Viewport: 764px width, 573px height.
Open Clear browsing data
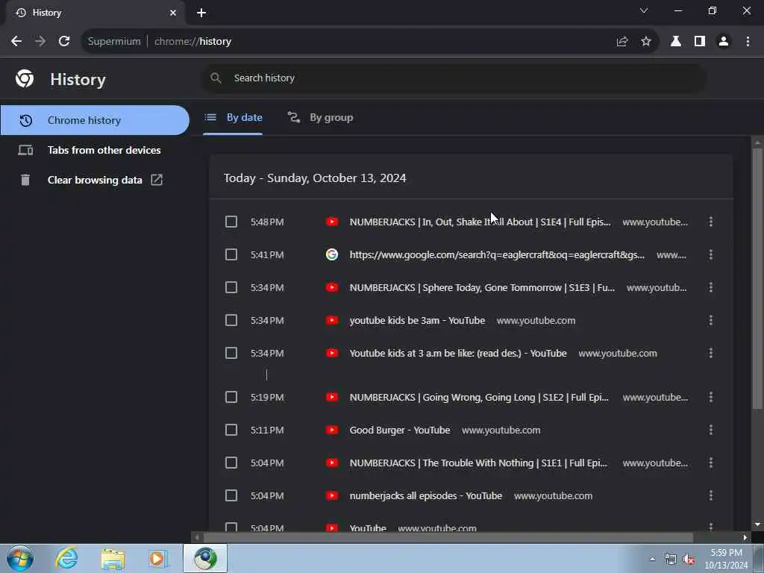[x=95, y=180]
